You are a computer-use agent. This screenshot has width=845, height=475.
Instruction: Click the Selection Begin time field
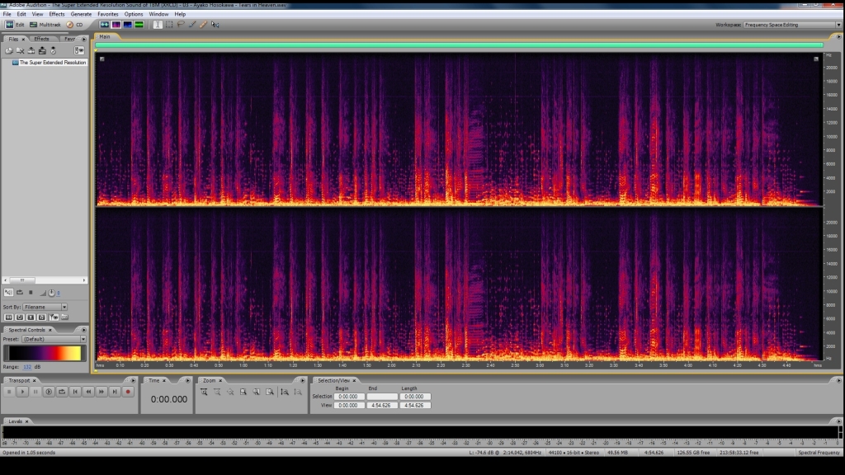[x=349, y=397]
